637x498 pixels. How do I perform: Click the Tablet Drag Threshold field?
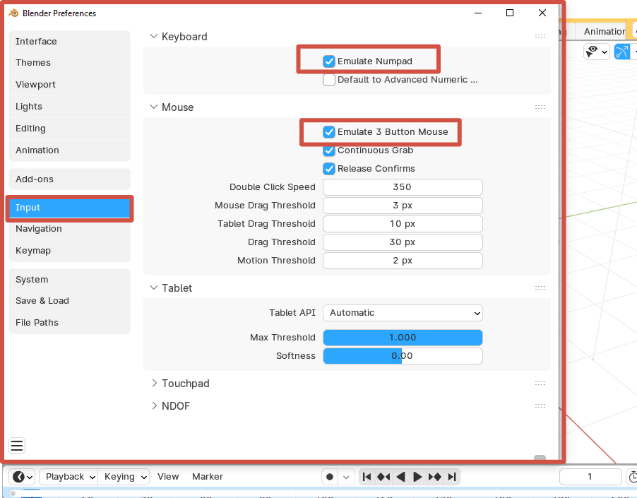pos(403,224)
